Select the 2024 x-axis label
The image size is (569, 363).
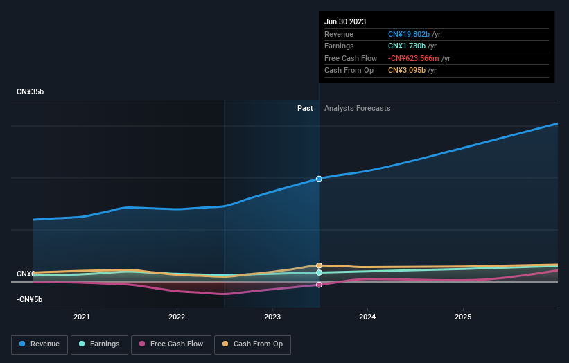click(367, 317)
